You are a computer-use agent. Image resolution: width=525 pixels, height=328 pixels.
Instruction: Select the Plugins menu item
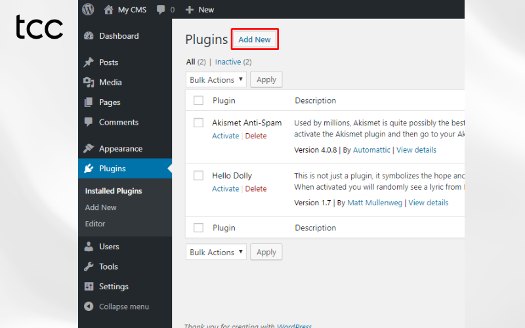coord(112,169)
